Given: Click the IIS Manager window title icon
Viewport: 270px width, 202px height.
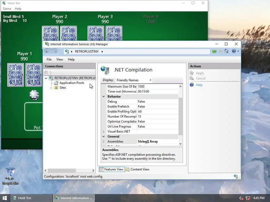Looking at the screenshot, I should click(47, 44).
